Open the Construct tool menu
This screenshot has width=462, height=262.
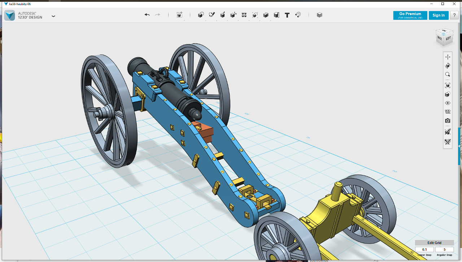[x=223, y=15]
